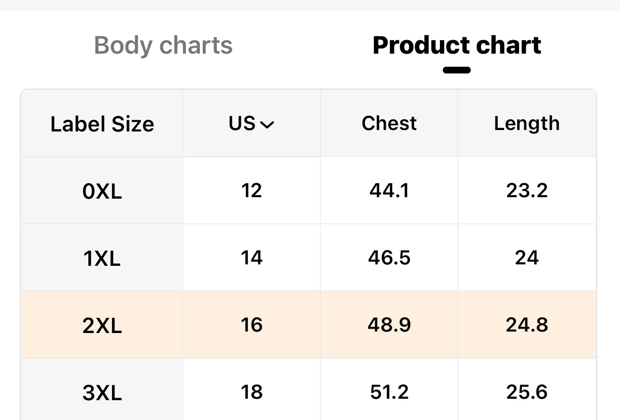Click the Chest column header
Screen dimensions: 620x420
389,123
